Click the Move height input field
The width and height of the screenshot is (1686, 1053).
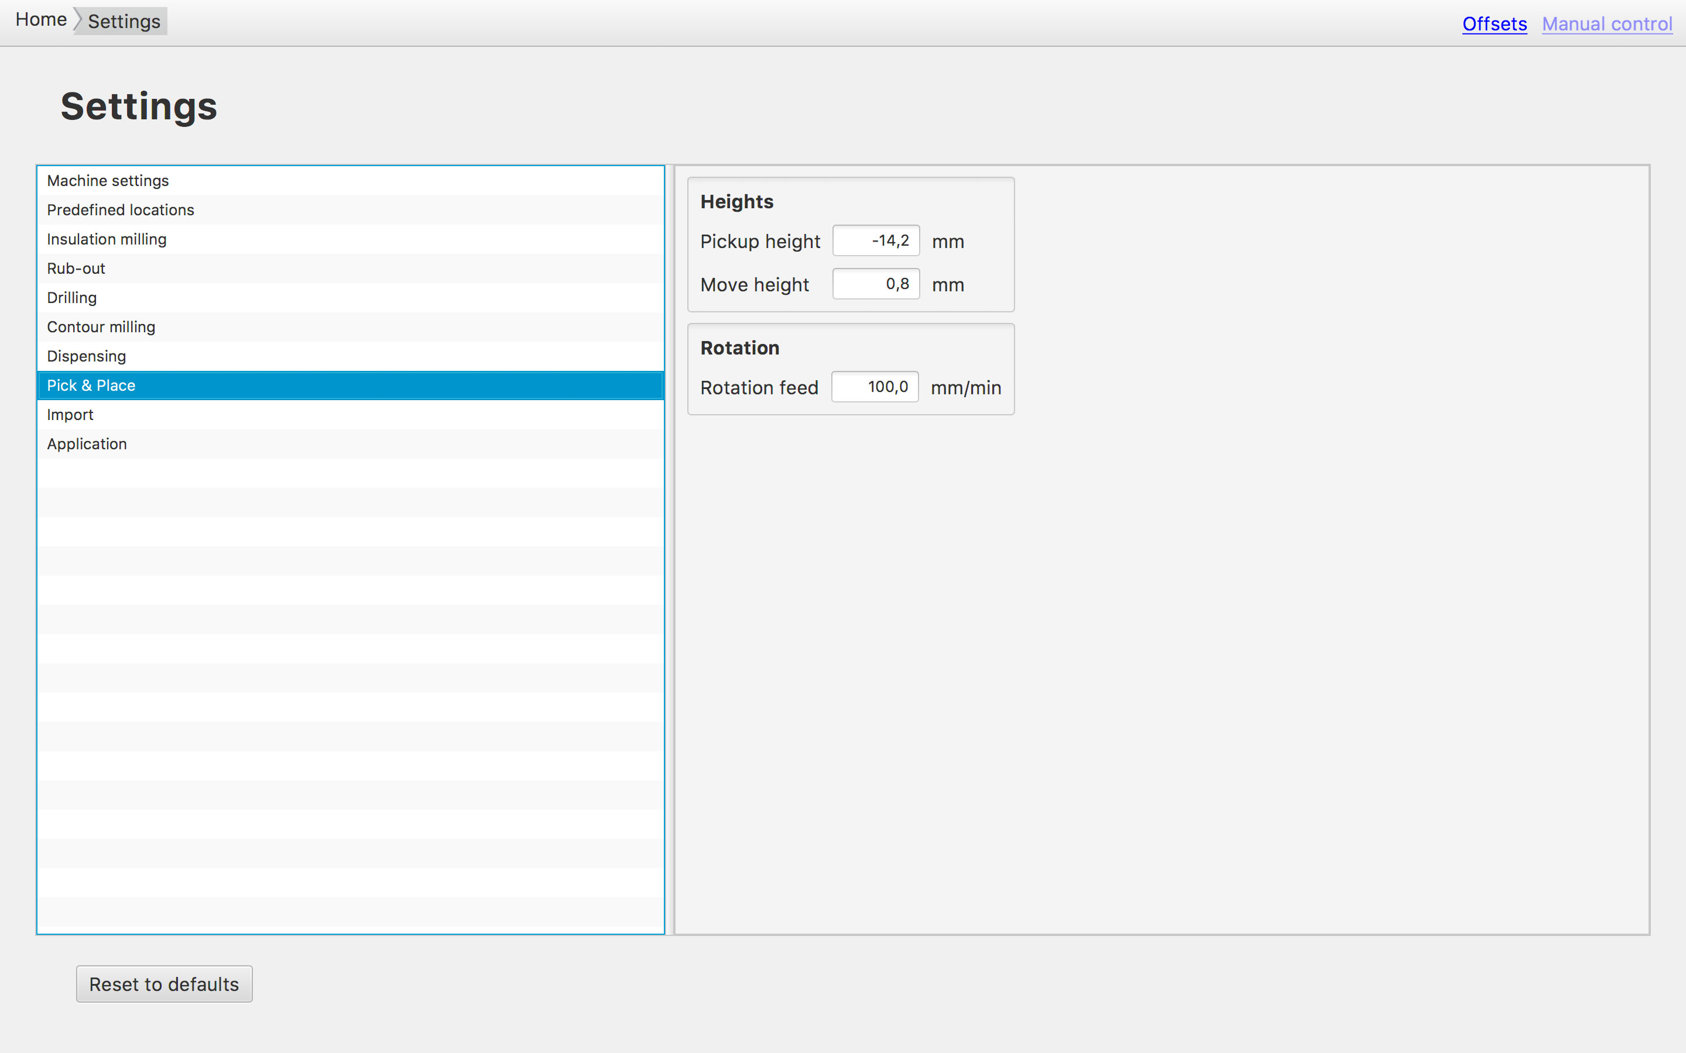[876, 284]
